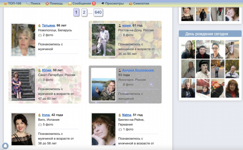Open Андрей Козловский's profile link
The height and width of the screenshot is (150, 243).
138,70
